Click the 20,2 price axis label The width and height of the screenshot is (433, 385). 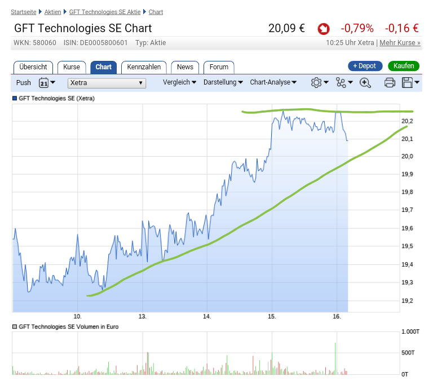(407, 121)
